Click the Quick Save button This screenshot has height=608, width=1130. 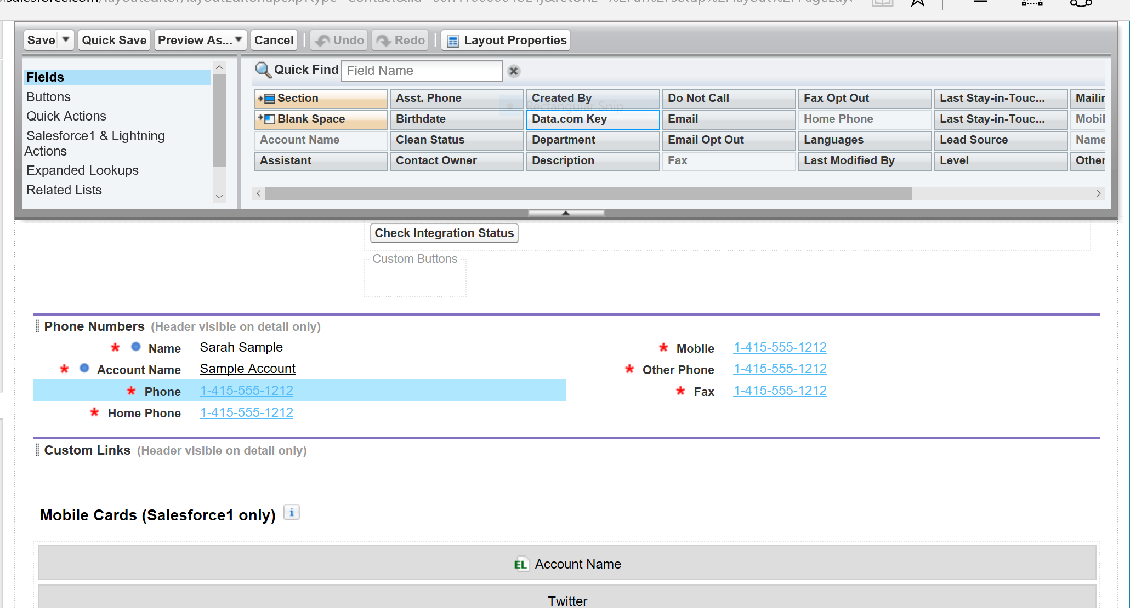[x=114, y=41]
